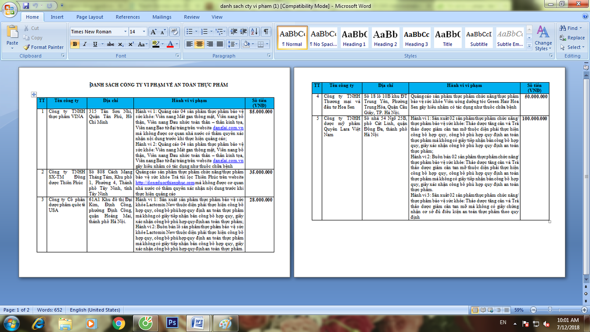Open the Change Styles dropdown
Viewport: 590px width, 332px height.
pyautogui.click(x=543, y=38)
